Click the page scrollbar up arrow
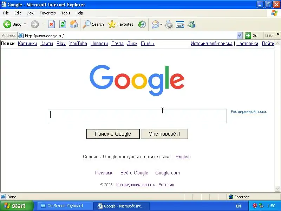 coord(277,43)
